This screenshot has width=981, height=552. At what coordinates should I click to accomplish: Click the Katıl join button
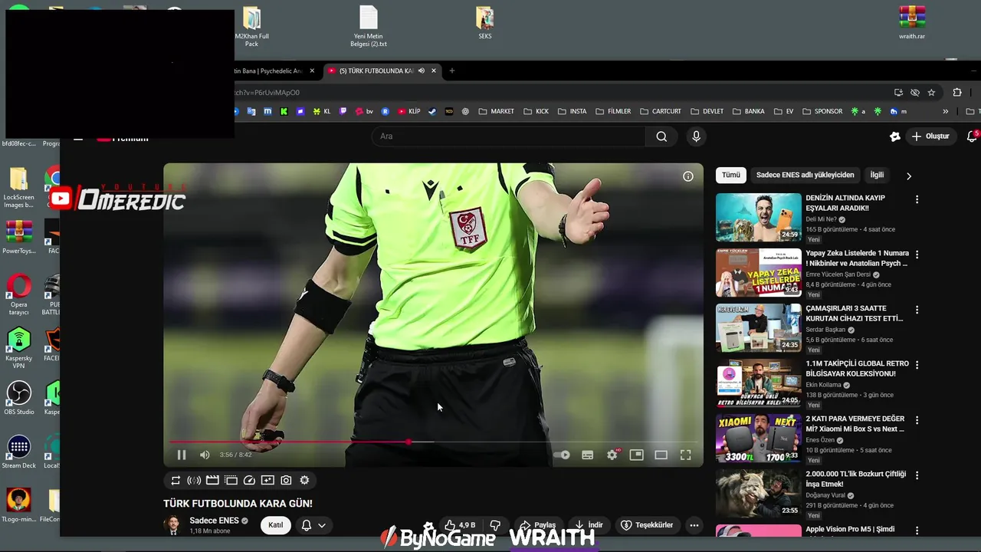(276, 525)
